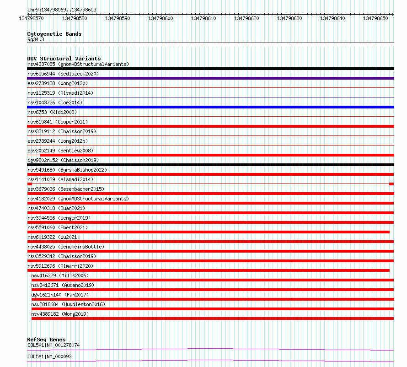Open variant nsv2818684 (Huddleston2016)
Image resolution: width=407 pixels, height=367 pixels.
click(x=68, y=304)
